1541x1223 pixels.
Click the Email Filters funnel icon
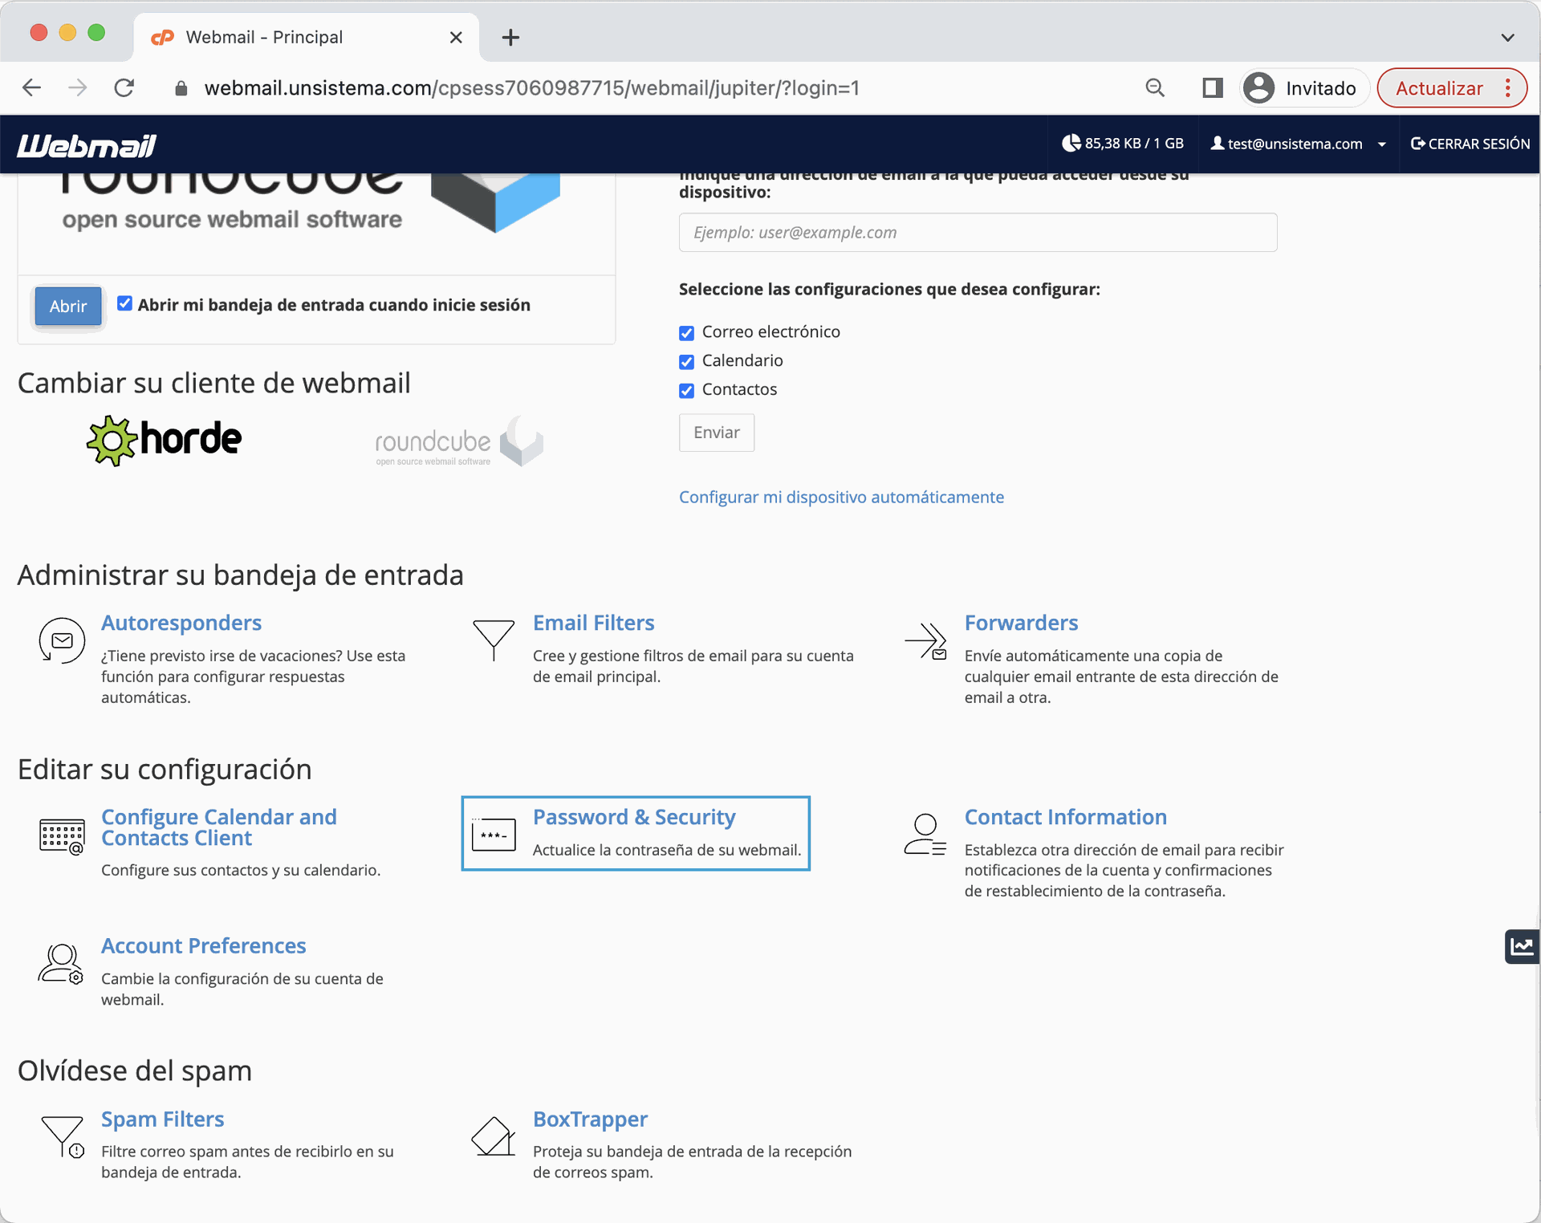[493, 640]
